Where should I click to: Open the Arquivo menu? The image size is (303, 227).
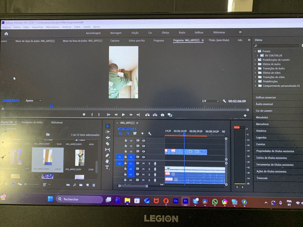7,27
